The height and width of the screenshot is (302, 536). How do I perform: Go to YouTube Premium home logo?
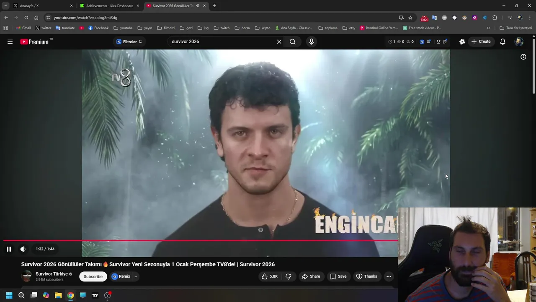[34, 42]
